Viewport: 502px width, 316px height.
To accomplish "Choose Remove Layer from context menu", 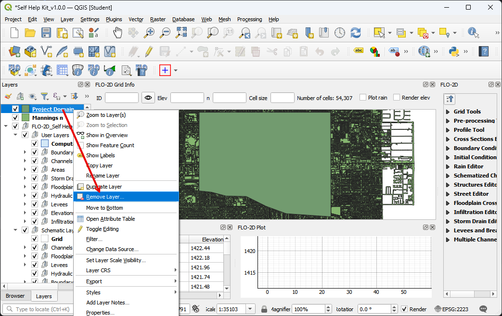I will click(x=105, y=197).
